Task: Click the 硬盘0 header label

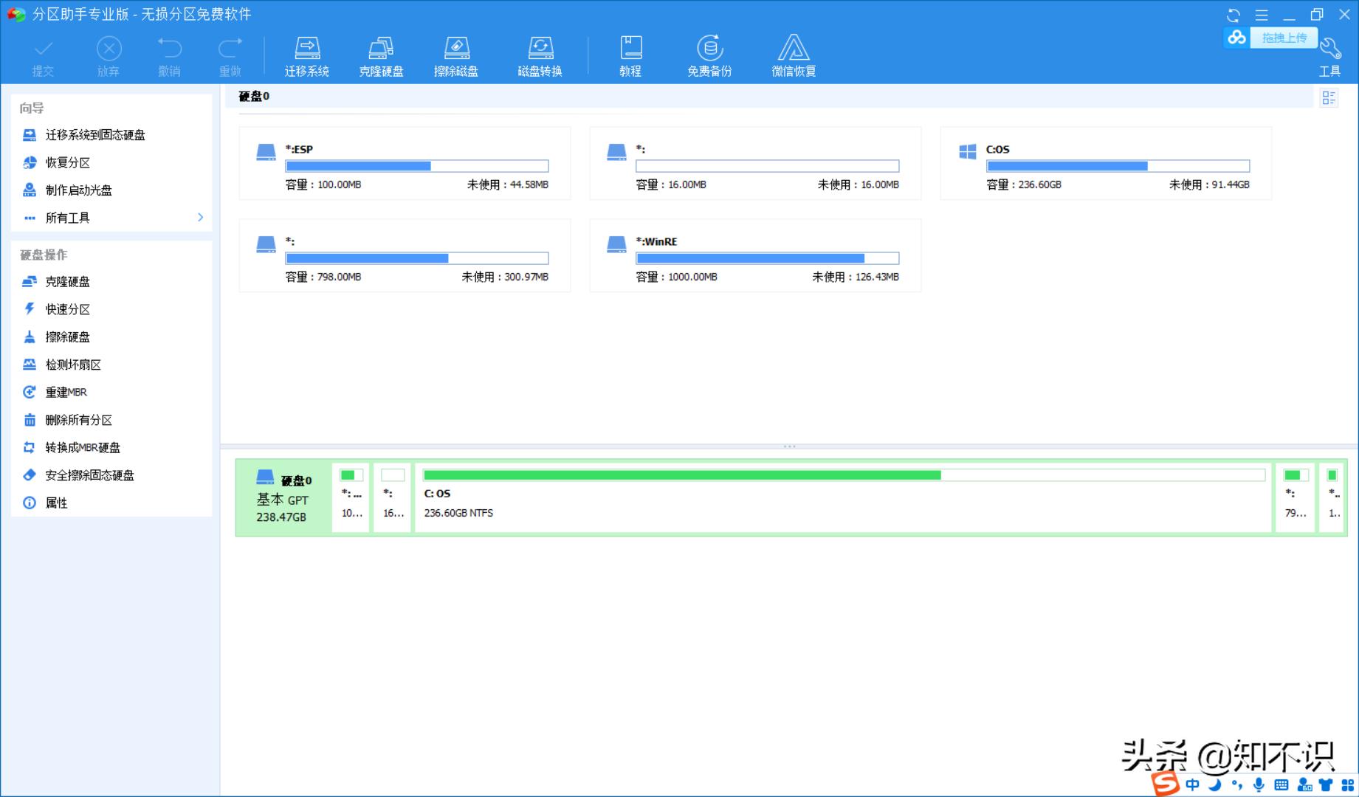Action: (254, 96)
